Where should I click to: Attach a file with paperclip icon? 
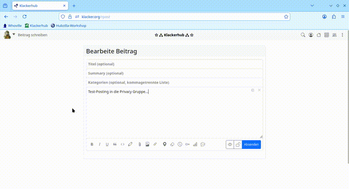[140, 144]
